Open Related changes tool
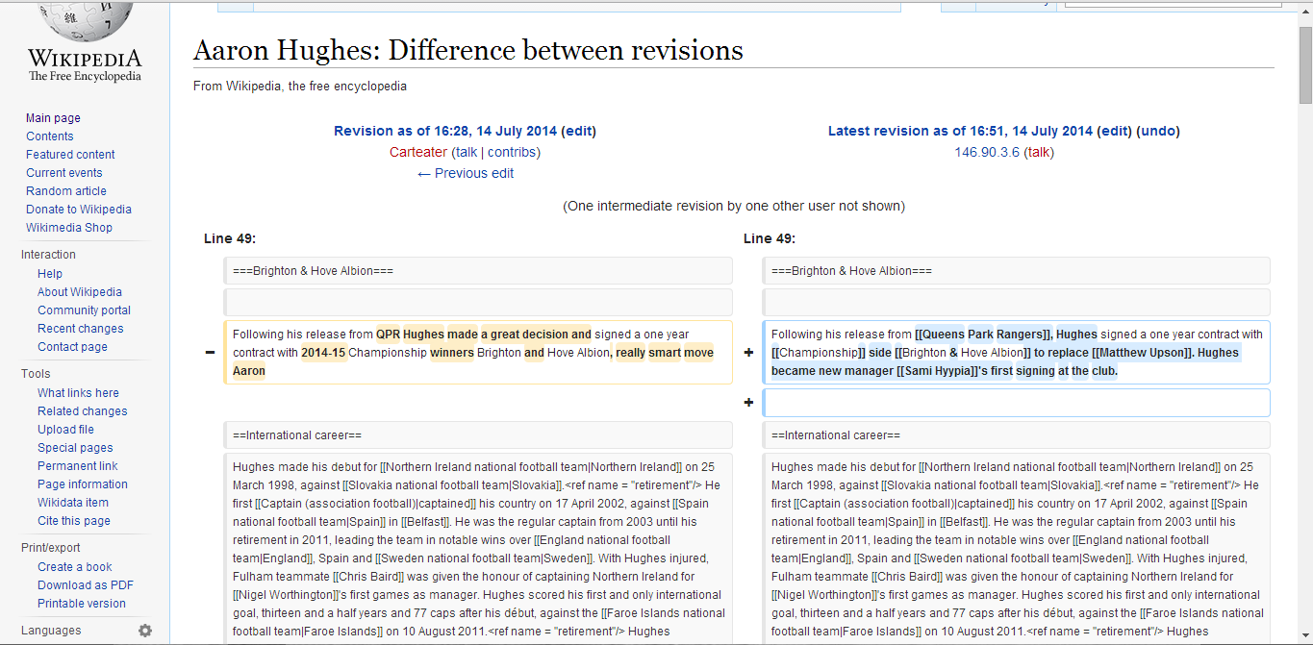 [x=82, y=411]
